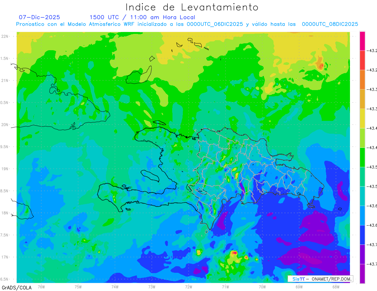Click the magenta swatch in the color legend

362,41
